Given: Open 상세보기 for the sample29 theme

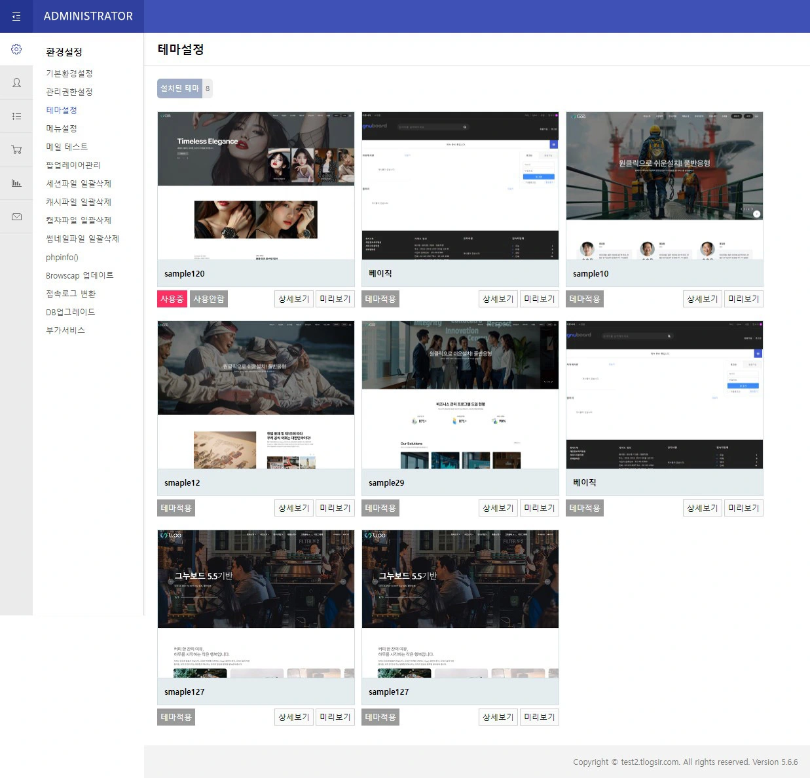Looking at the screenshot, I should click(x=498, y=508).
